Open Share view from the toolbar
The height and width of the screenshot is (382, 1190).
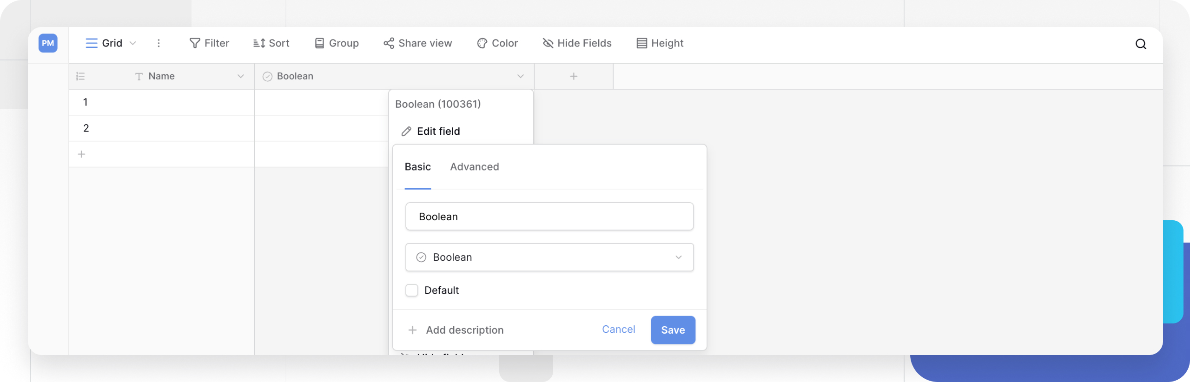(x=417, y=43)
